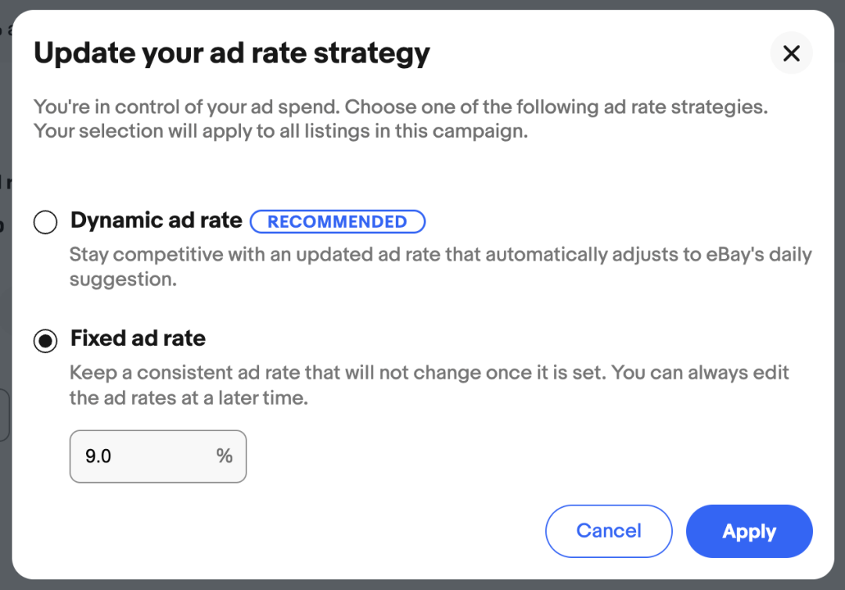Click the "Fixed ad rate" label text
This screenshot has width=845, height=590.
click(138, 339)
